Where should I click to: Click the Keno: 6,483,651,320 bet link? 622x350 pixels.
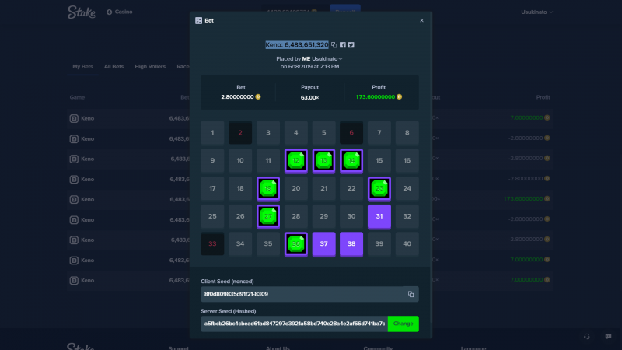(297, 45)
